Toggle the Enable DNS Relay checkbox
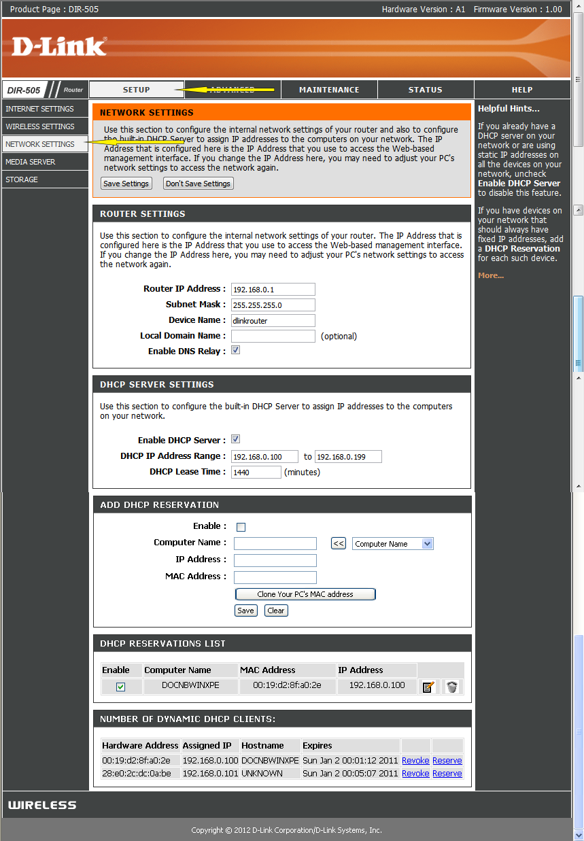 [235, 350]
